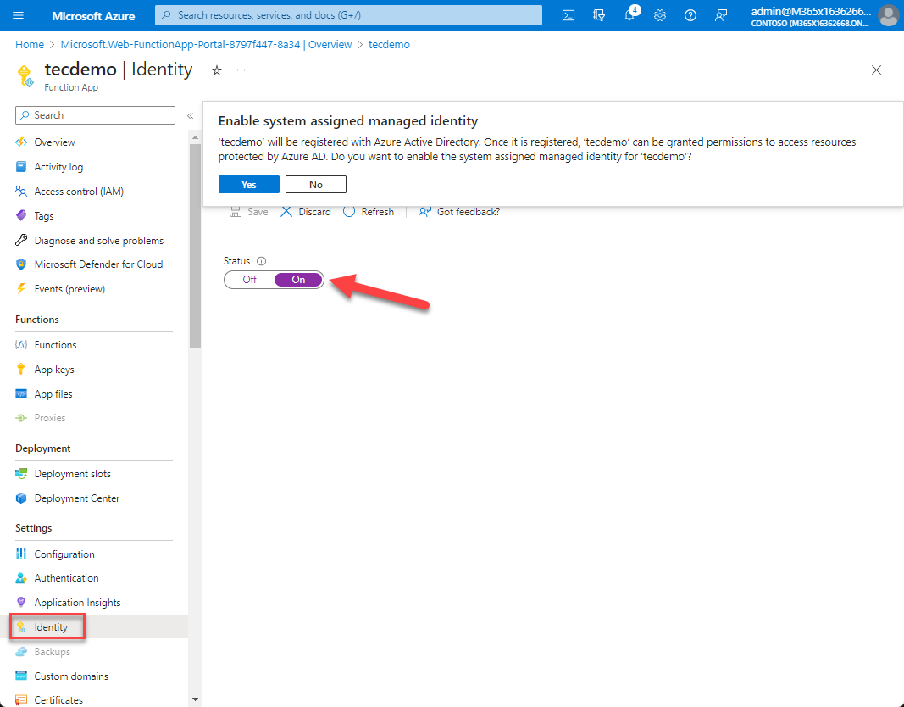Confirm with the Yes button
The width and height of the screenshot is (904, 707).
pos(248,184)
